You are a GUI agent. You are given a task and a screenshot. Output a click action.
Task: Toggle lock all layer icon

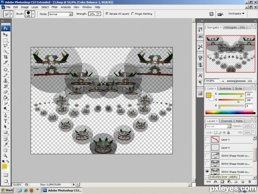point(228,133)
